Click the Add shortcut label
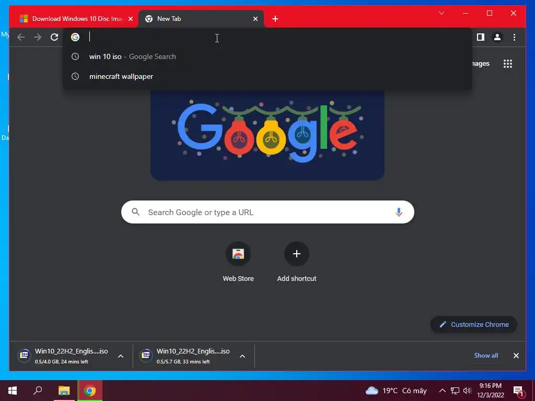The width and height of the screenshot is (535, 401). 297,279
